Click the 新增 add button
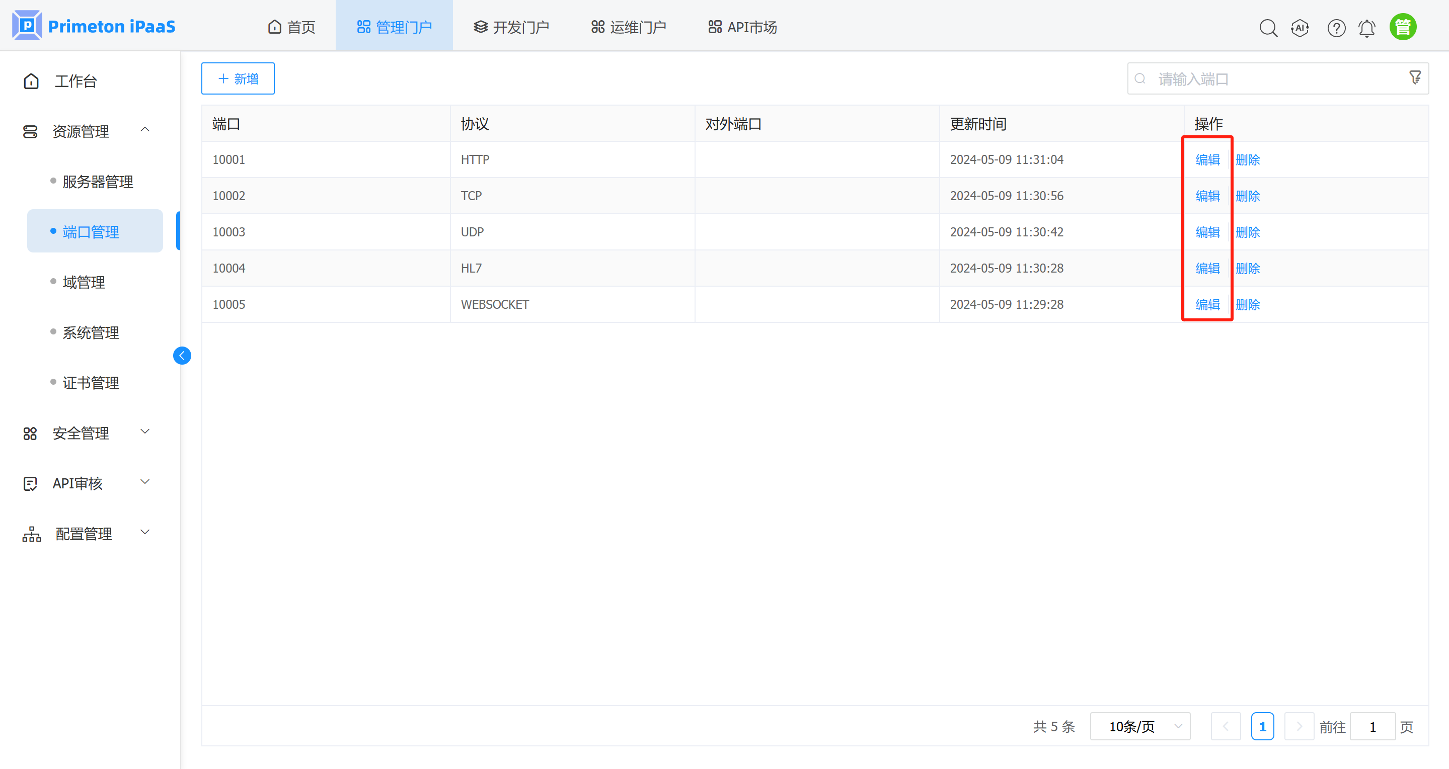 (x=238, y=78)
